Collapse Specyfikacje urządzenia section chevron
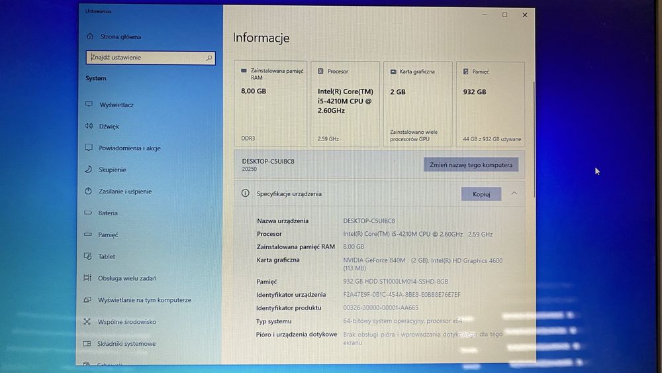The image size is (662, 373). 514,193
